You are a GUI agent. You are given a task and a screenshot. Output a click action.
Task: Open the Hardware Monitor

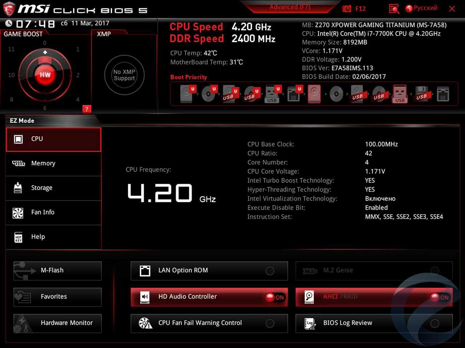(x=57, y=323)
